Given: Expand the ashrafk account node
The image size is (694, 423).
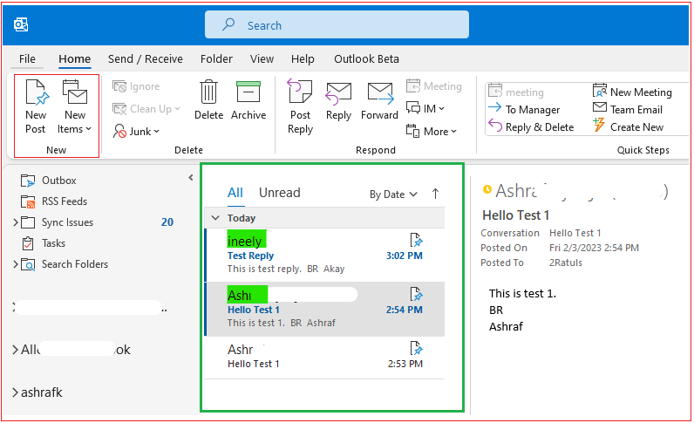Looking at the screenshot, I should click(x=15, y=392).
